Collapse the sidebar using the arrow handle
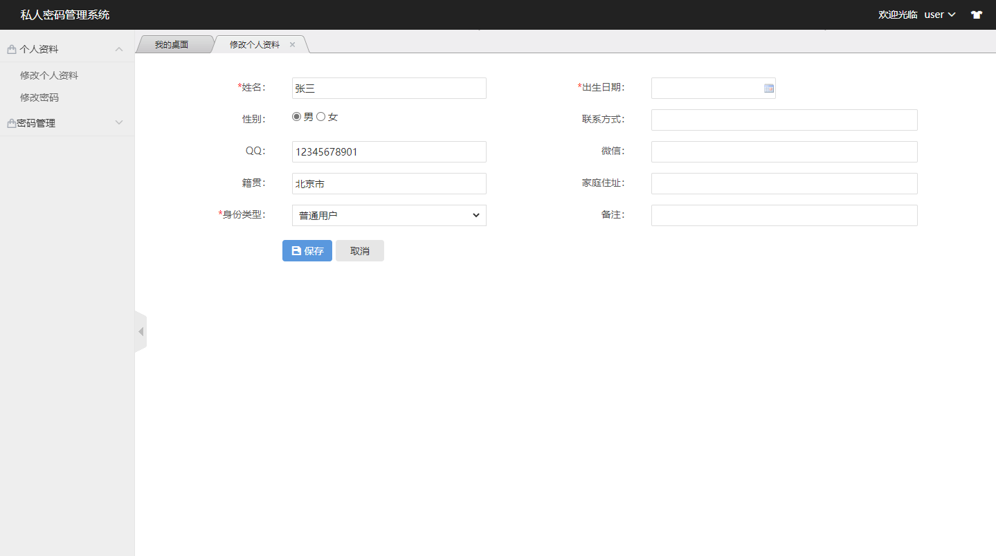The image size is (996, 556). tap(141, 331)
